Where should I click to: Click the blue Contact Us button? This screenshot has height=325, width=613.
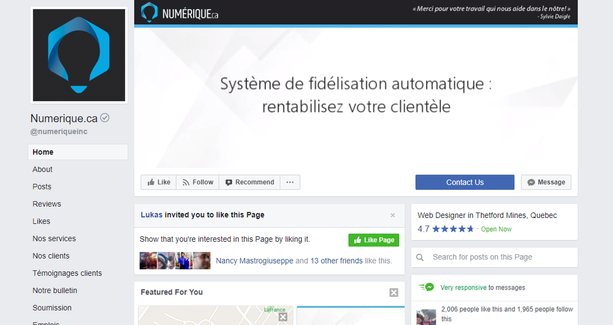click(x=465, y=182)
